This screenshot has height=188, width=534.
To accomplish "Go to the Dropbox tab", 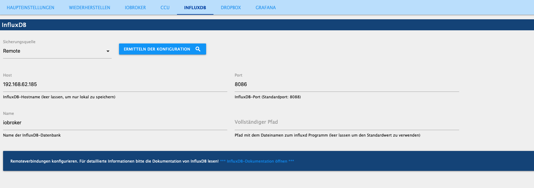I will (x=231, y=7).
